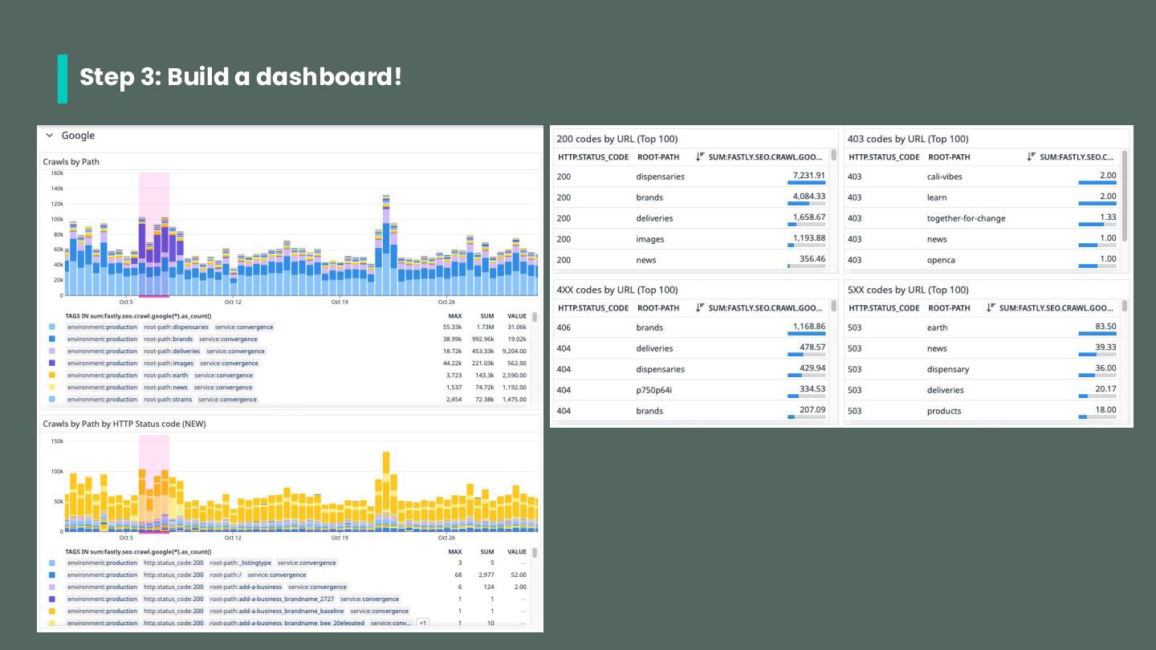Toggle legend swatch for root-path:dispensaries series
Screen dimensions: 1156x650
[52, 327]
